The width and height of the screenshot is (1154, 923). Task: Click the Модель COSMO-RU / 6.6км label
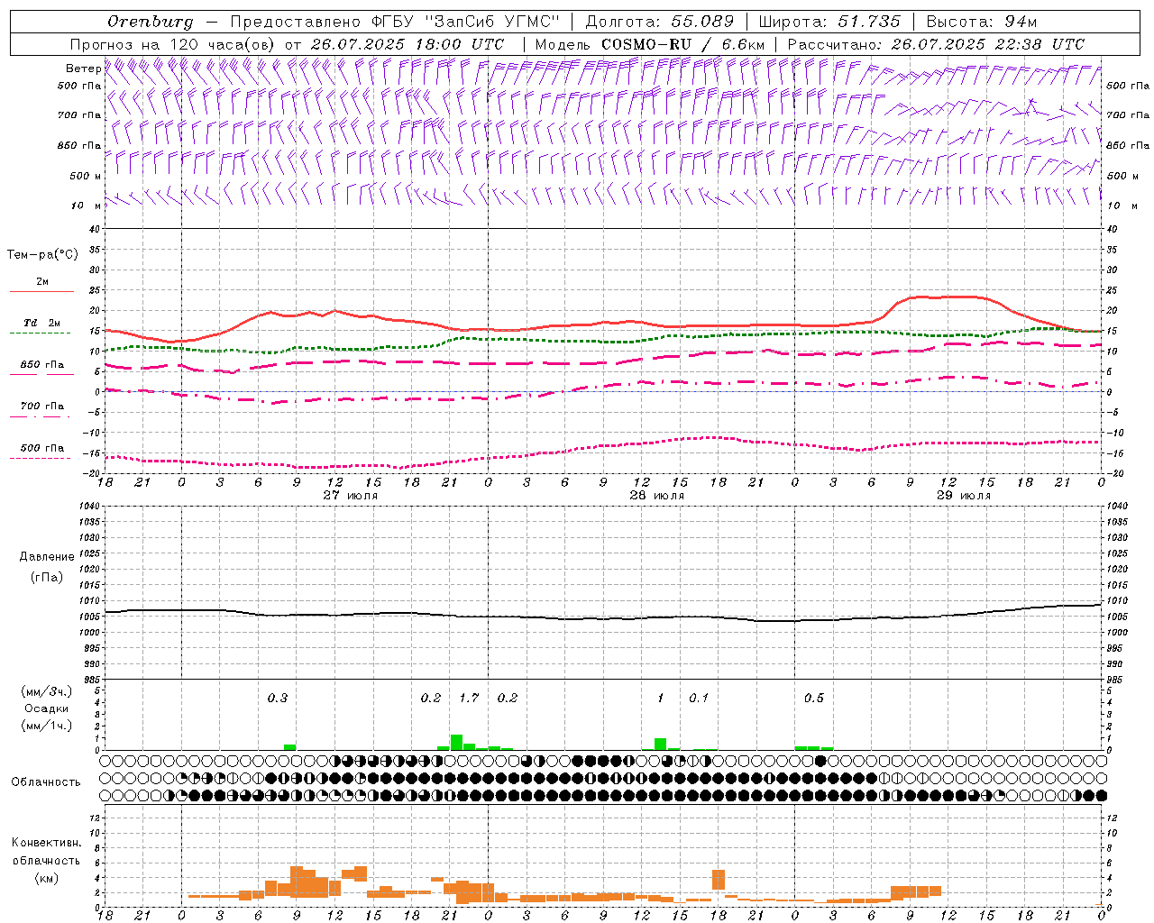(650, 44)
